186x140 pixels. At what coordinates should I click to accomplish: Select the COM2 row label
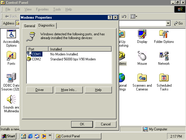point(36,59)
